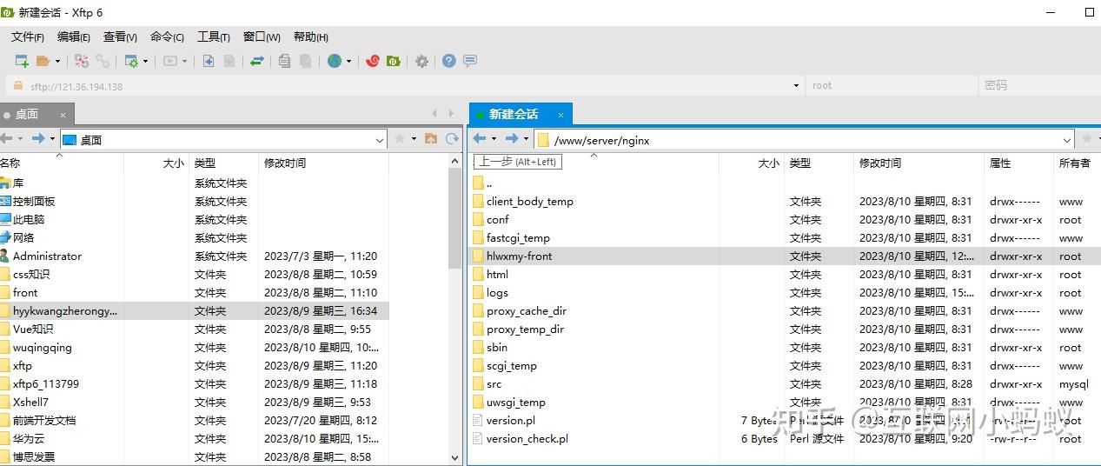This screenshot has height=466, width=1101.
Task: Close the 新建会话 tab
Action: click(x=560, y=115)
